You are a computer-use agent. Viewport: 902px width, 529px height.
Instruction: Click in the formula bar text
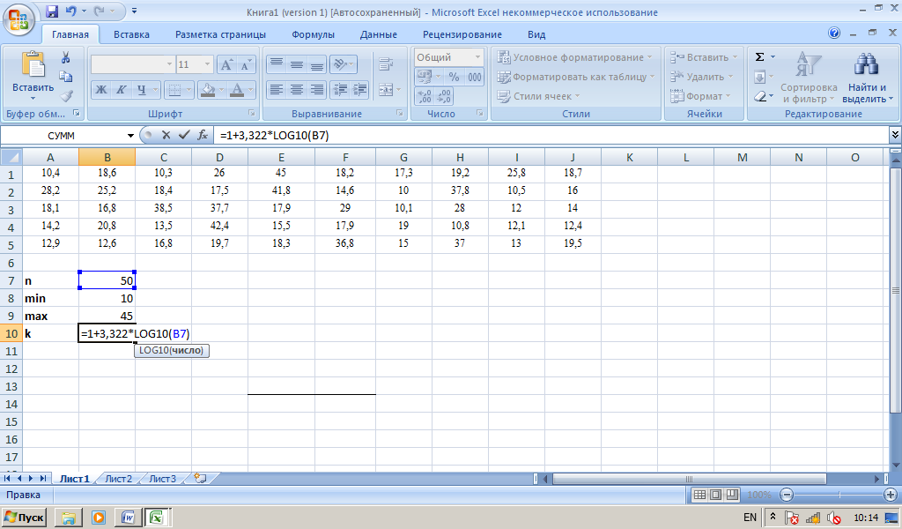click(275, 135)
